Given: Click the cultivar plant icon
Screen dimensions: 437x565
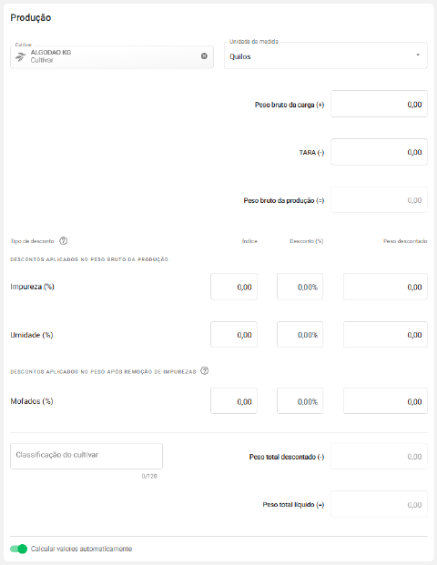Looking at the screenshot, I should click(21, 56).
